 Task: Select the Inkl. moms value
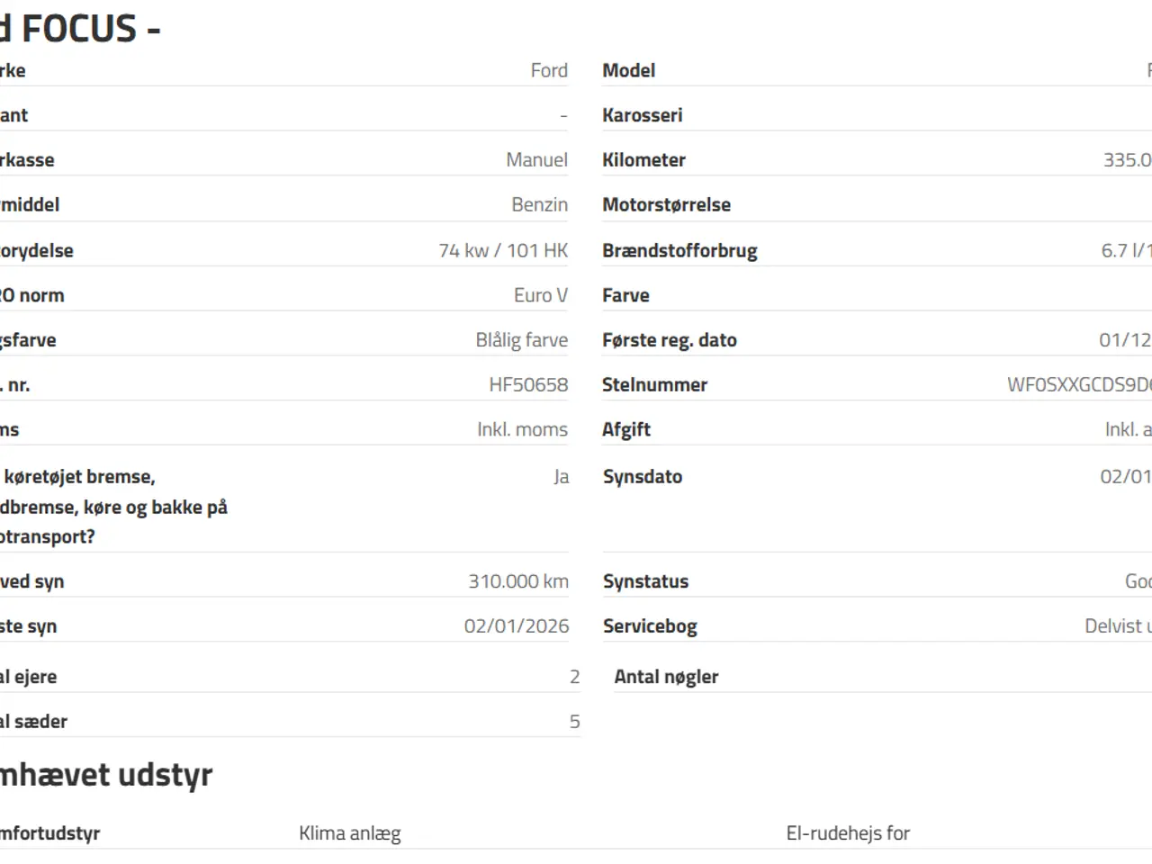[522, 430]
